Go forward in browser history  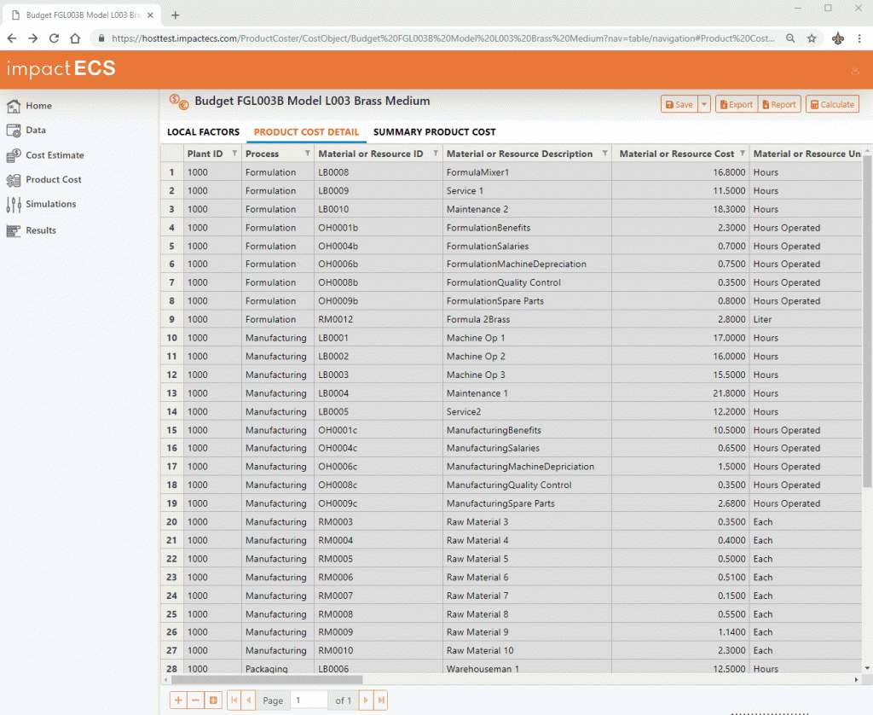click(33, 38)
